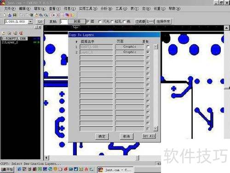Screen dimensions: 230x173
Task: Click the canvas horizontal scroll-left arrow
Action: pos(46,158)
